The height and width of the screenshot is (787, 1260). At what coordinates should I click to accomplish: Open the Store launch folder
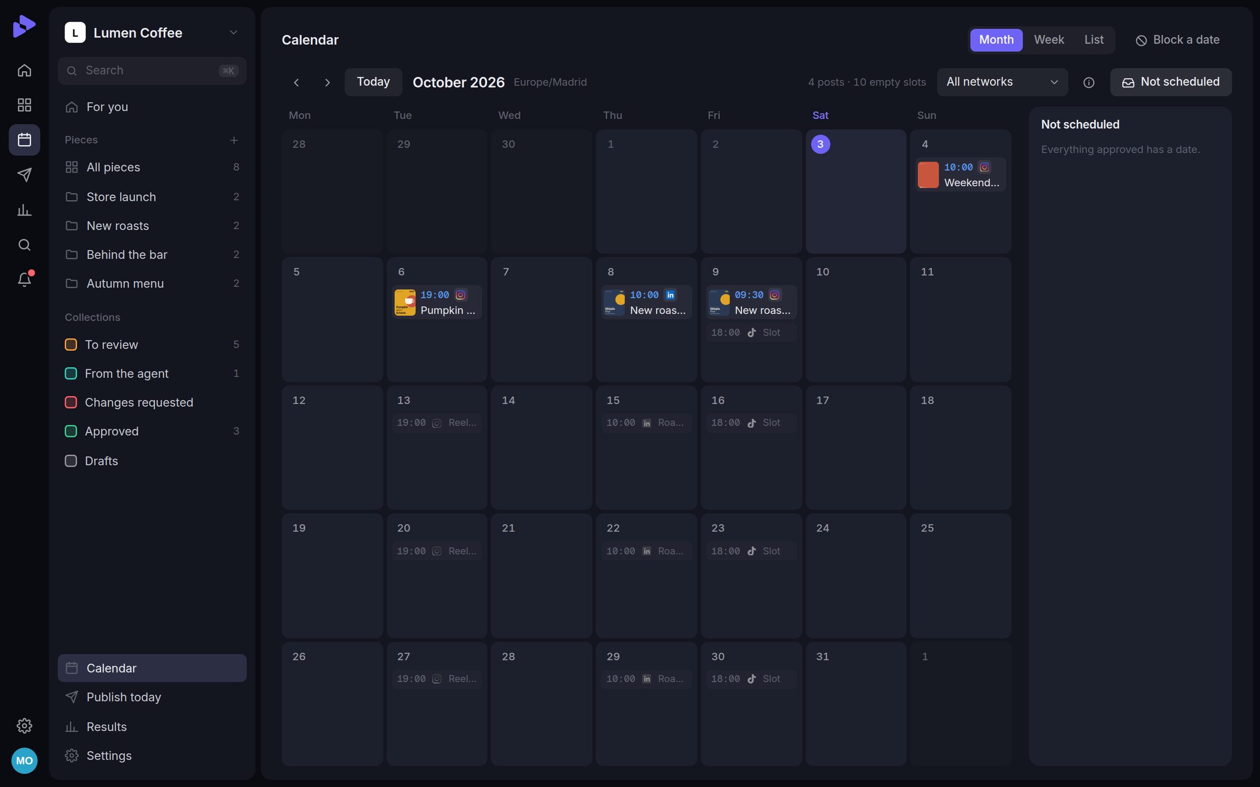152,197
